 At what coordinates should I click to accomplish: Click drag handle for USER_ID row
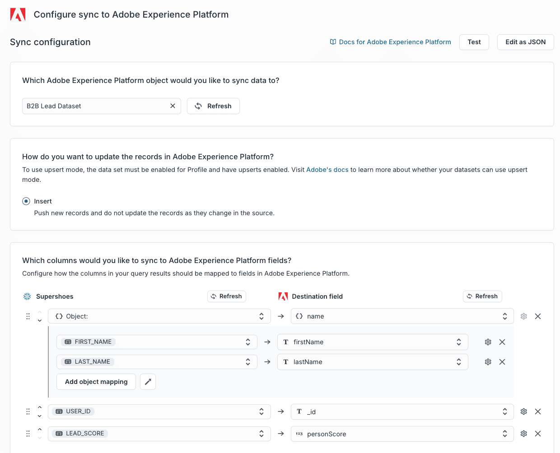pos(28,411)
